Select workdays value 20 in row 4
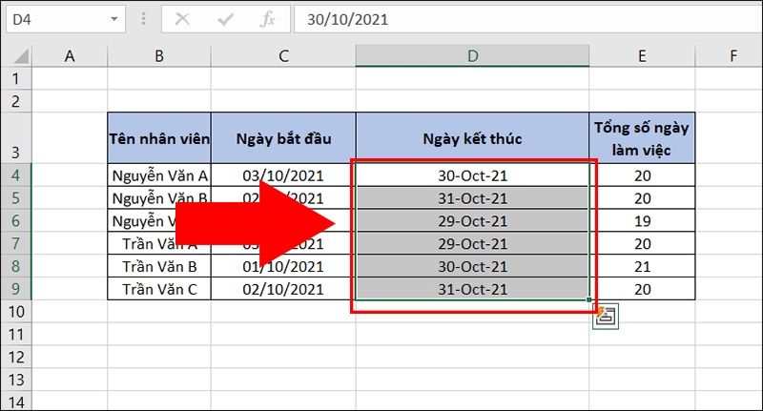The image size is (763, 411). tap(642, 175)
